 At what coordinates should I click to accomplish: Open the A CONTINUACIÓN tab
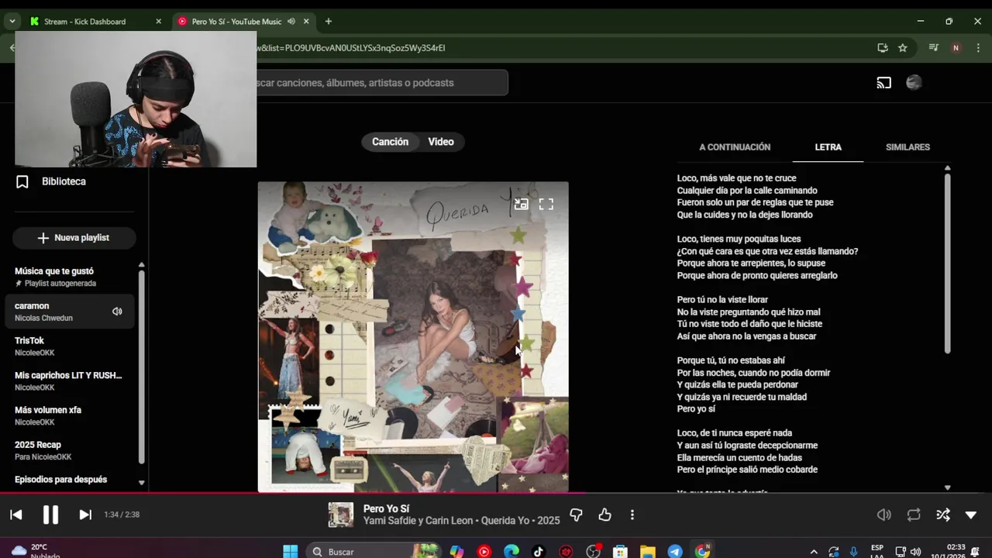735,147
